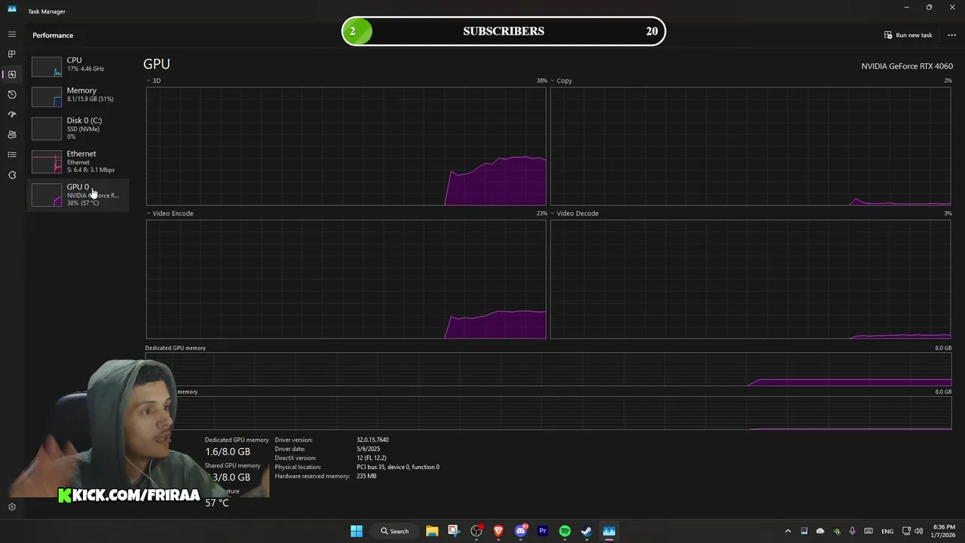Image resolution: width=965 pixels, height=543 pixels.
Task: Click the PCI bus 35 physical location value
Action: coord(397,467)
